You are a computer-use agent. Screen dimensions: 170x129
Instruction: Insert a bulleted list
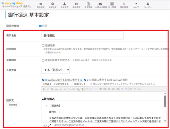click(x=91, y=89)
